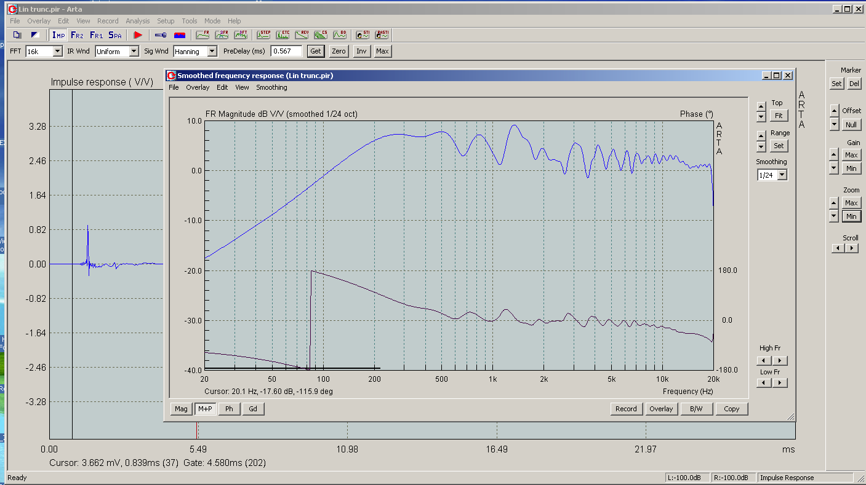
Task: Open the 2FR dual-gate frequency response
Action: (x=222, y=35)
